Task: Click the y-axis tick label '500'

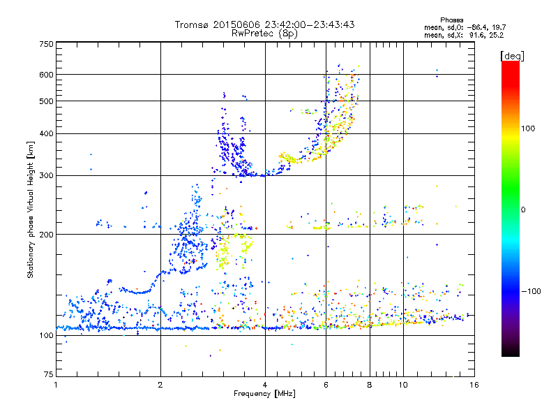Action: click(46, 101)
